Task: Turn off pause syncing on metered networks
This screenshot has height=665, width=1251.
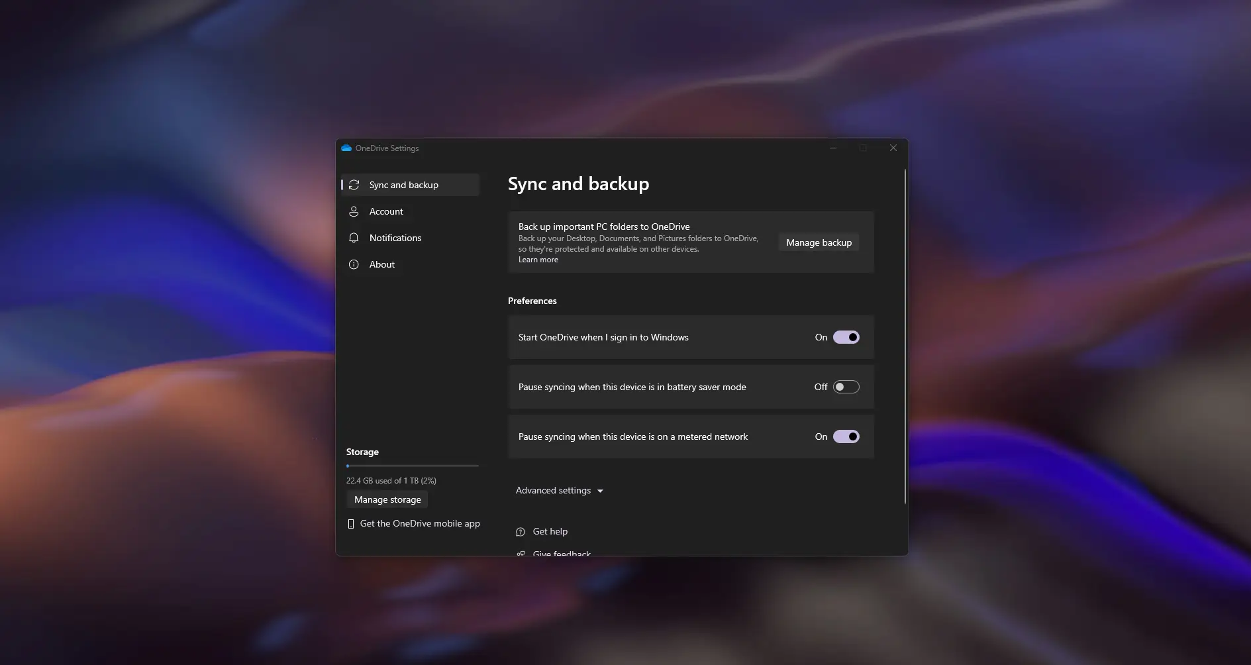Action: [846, 436]
